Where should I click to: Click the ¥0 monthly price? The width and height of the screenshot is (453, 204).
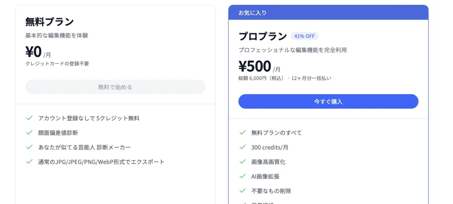pos(34,52)
